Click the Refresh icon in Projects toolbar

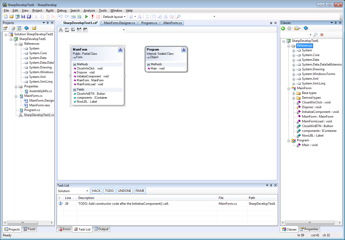pyautogui.click(x=19, y=28)
